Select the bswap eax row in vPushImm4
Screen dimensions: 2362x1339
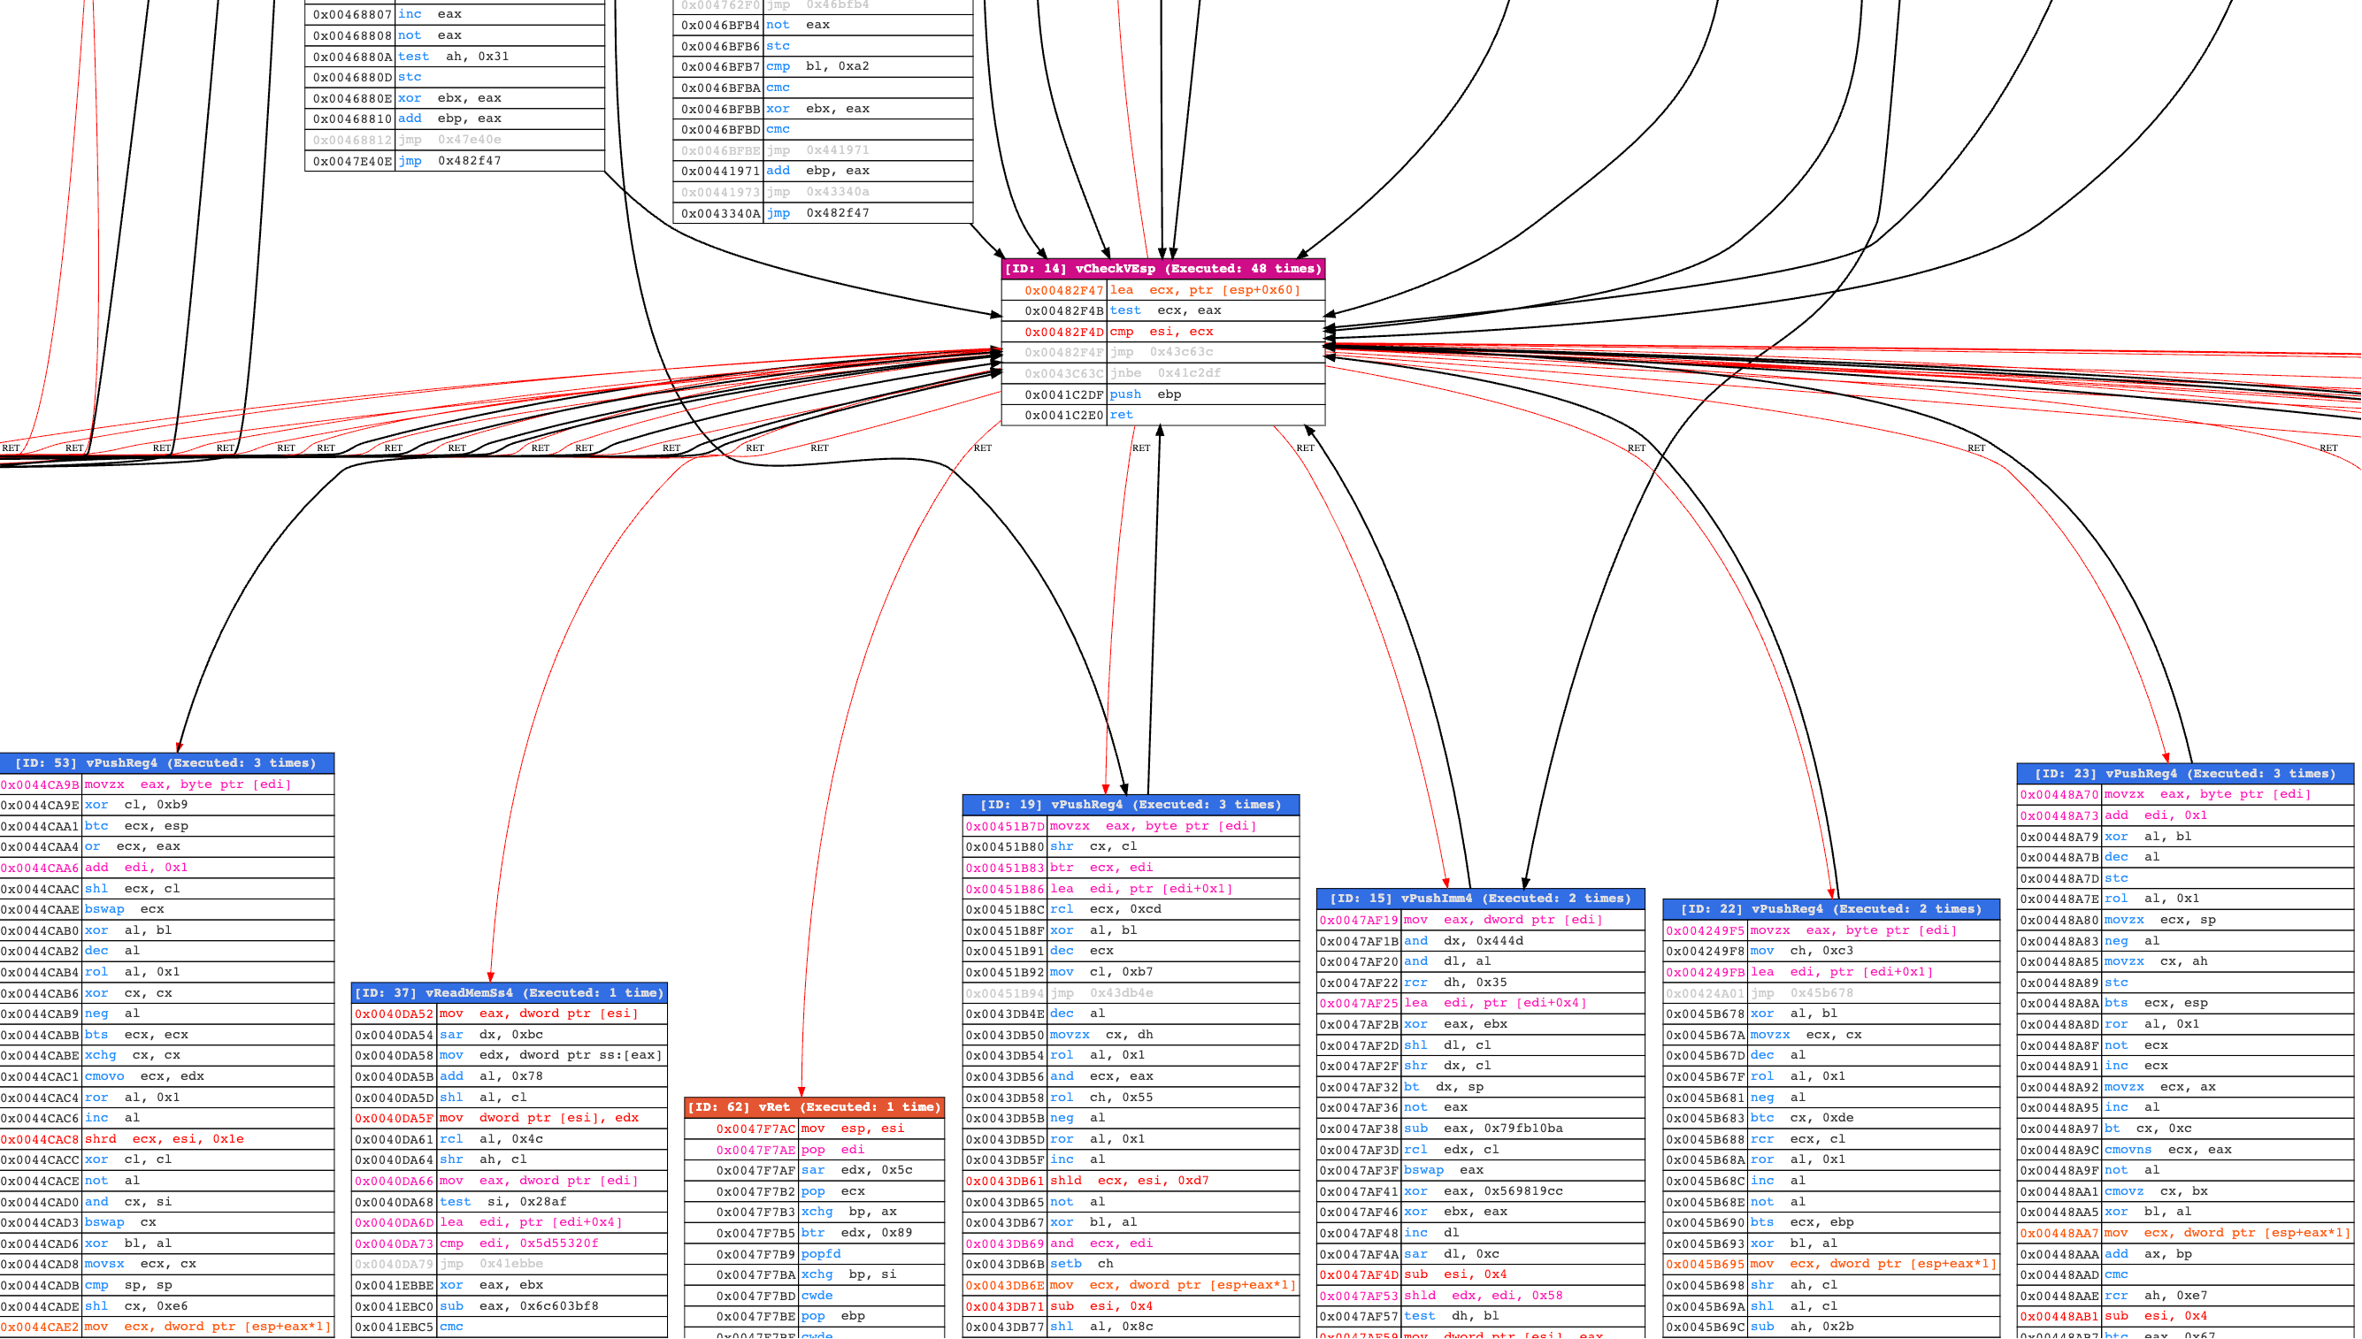1480,1170
